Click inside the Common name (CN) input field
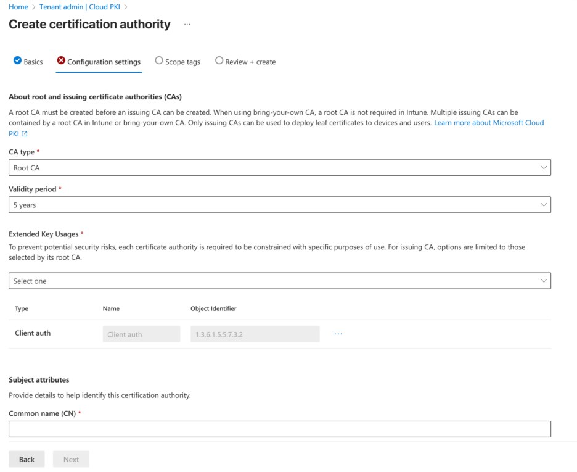577x472 pixels. click(x=277, y=429)
